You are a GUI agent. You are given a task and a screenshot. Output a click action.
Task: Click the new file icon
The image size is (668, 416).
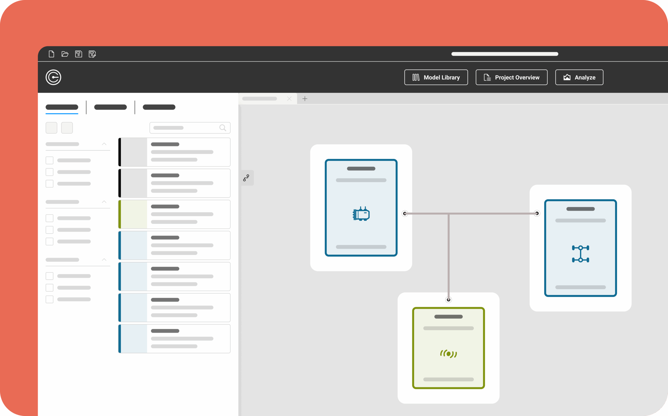point(51,54)
